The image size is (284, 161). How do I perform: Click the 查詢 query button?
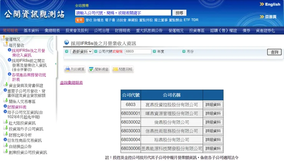coord(274,52)
